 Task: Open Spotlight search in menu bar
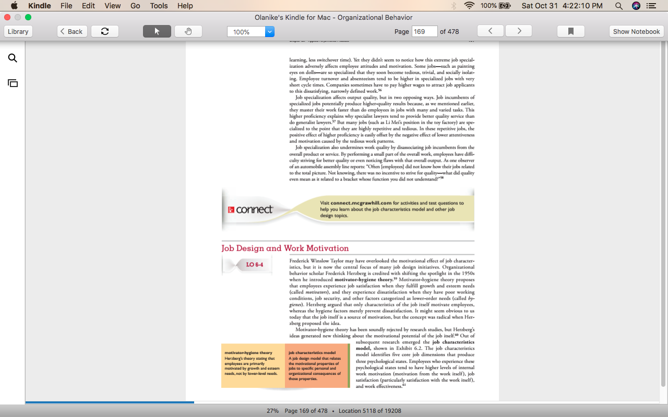(x=619, y=6)
